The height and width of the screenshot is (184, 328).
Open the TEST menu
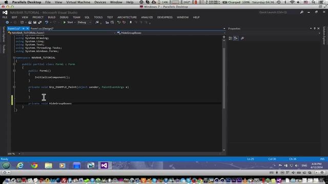[x=110, y=17]
